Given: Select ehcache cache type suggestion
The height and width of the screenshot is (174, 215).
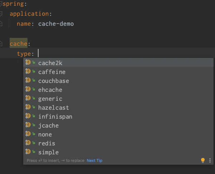Looking at the screenshot, I should click(118, 90).
